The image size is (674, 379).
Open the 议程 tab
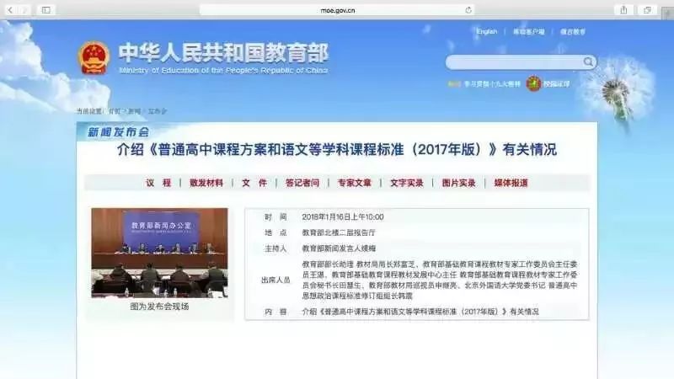click(x=158, y=183)
